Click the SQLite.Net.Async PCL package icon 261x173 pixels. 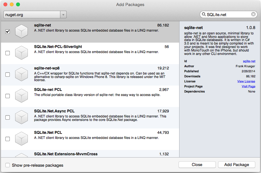pyautogui.click(x=22, y=117)
